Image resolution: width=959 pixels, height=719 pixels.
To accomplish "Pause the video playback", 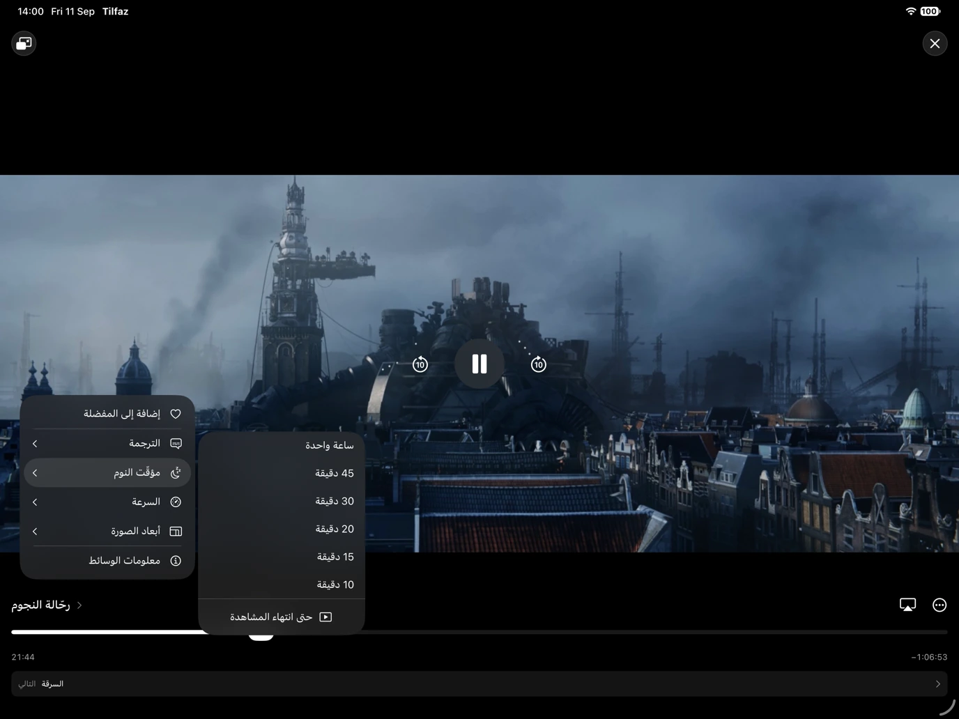I will coord(479,364).
